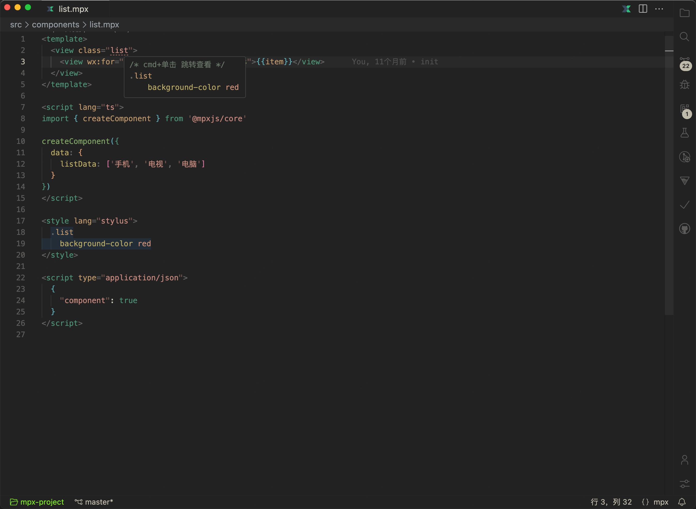Click createComponent in the import statement
This screenshot has width=696, height=509.
click(117, 119)
